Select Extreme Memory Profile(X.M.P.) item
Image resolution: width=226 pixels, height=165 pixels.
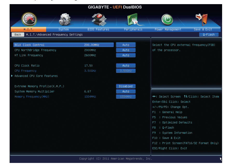tap(39, 86)
